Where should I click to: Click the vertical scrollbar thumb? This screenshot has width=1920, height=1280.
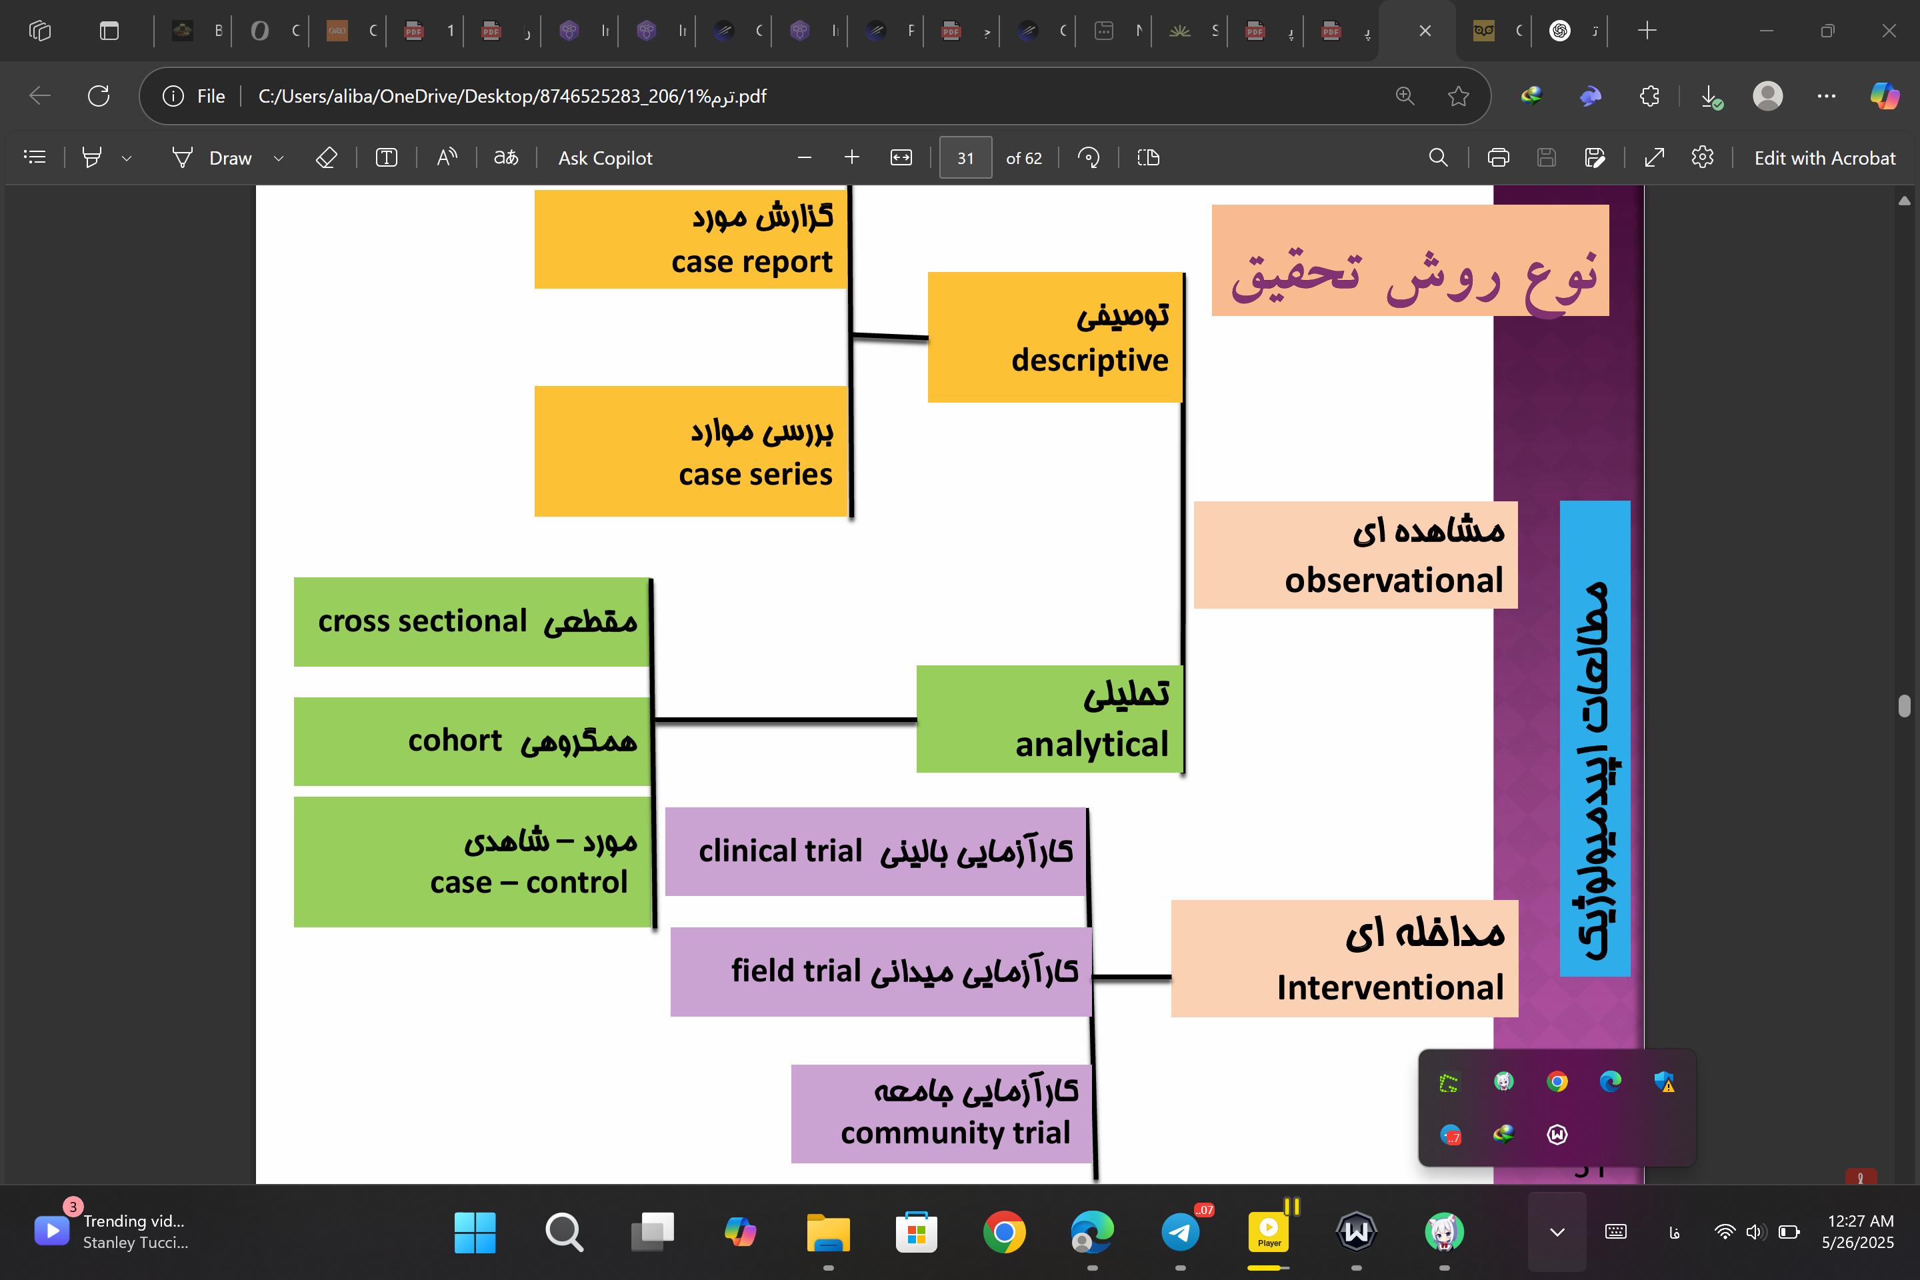(x=1905, y=705)
